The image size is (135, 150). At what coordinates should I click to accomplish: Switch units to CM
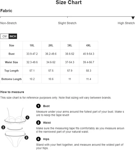(4, 36)
